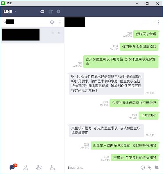Focus the message input field

102,168
